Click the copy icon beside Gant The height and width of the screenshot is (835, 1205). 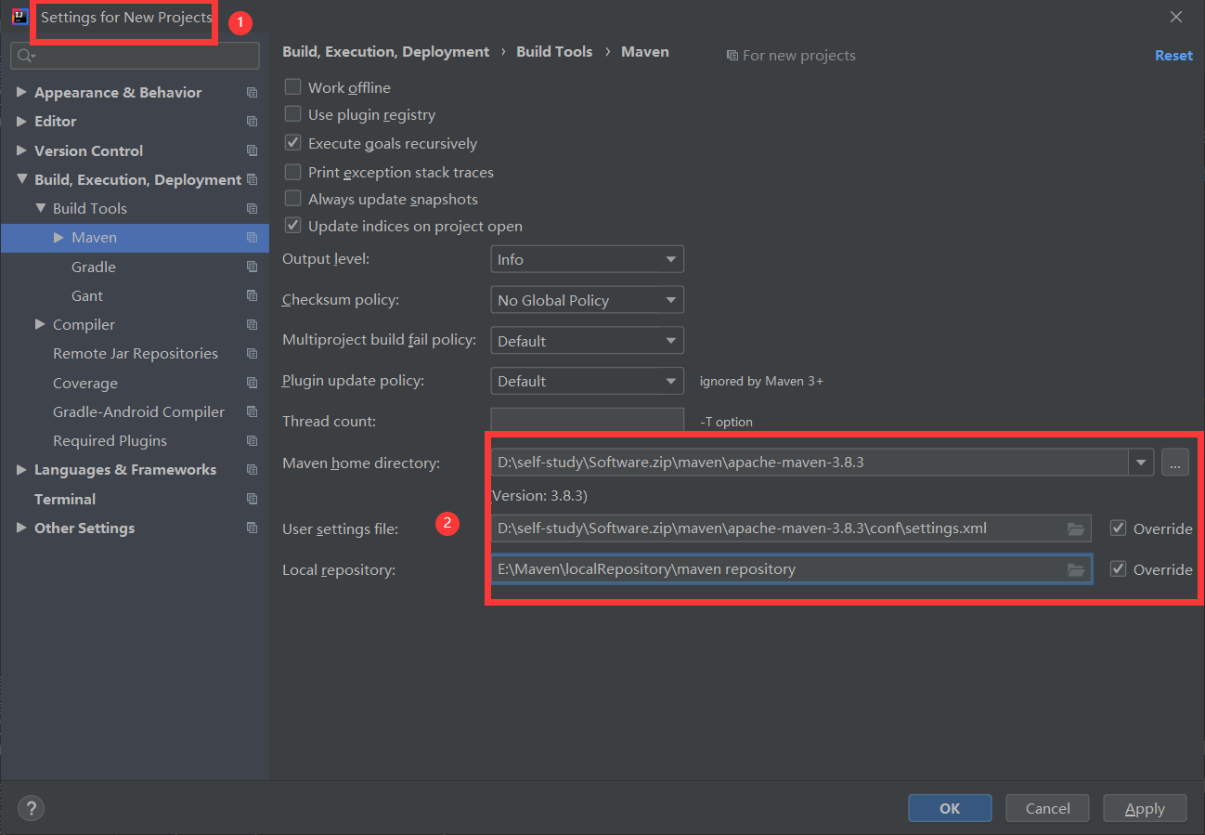tap(252, 295)
